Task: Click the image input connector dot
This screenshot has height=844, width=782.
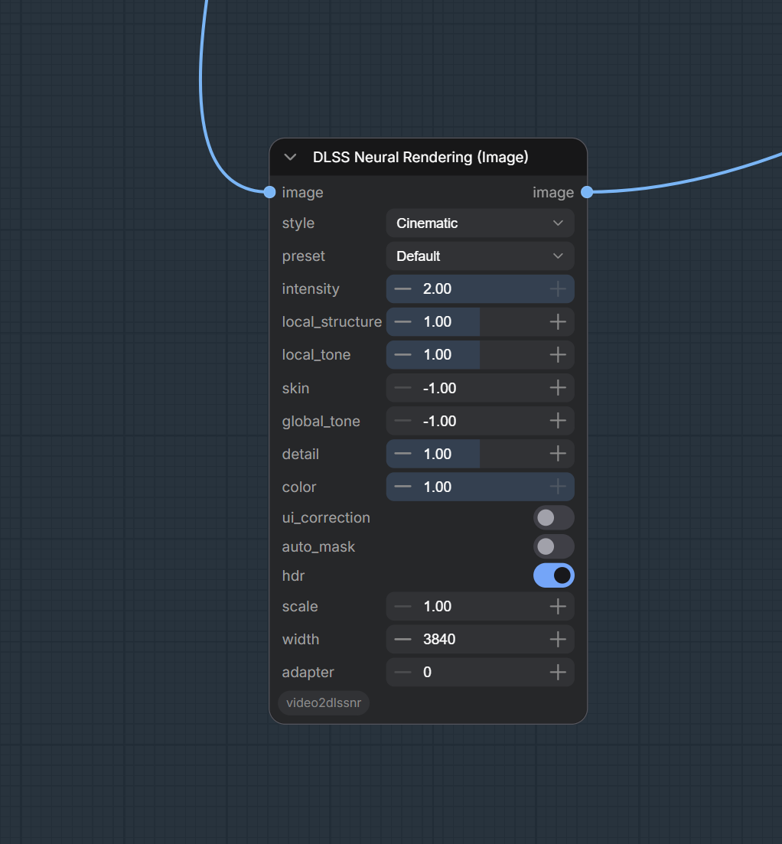Action: pyautogui.click(x=269, y=192)
